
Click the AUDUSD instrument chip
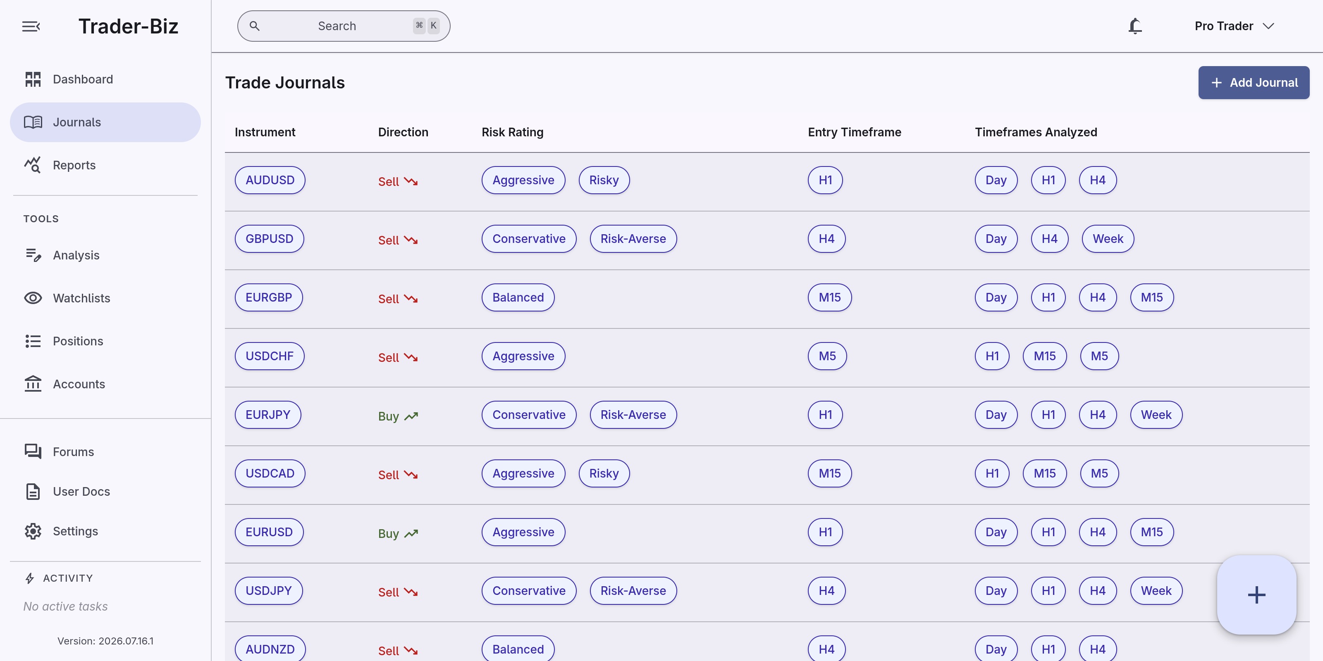270,180
